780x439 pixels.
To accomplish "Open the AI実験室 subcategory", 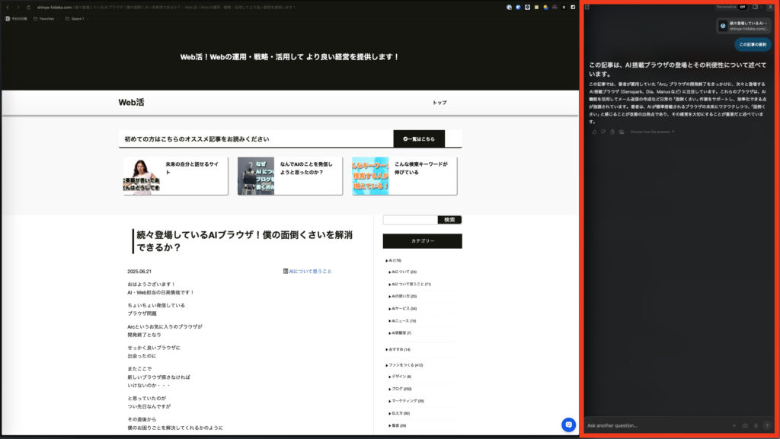I will pos(400,332).
